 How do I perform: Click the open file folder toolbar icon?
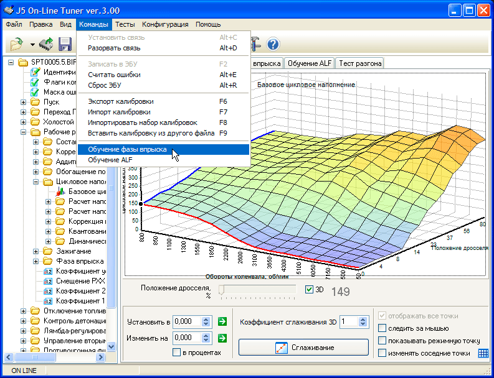point(16,44)
